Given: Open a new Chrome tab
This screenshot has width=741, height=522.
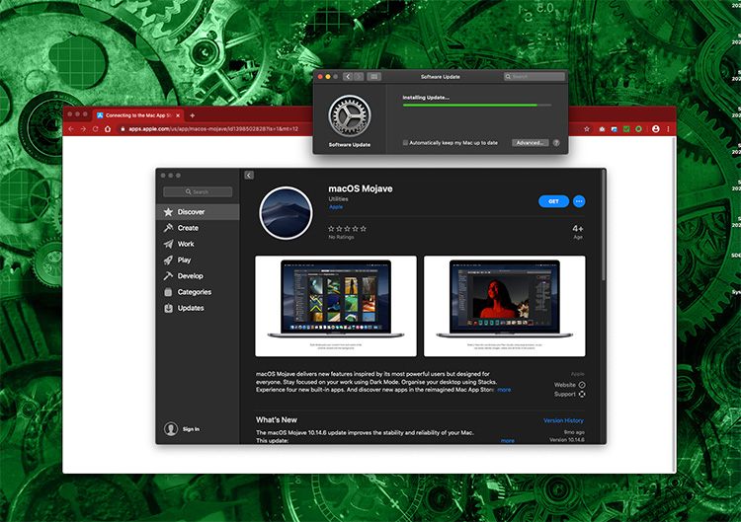Looking at the screenshot, I should tap(193, 115).
